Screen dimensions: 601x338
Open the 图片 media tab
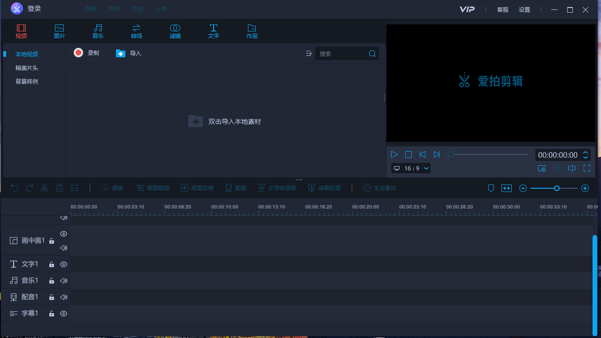pyautogui.click(x=60, y=31)
